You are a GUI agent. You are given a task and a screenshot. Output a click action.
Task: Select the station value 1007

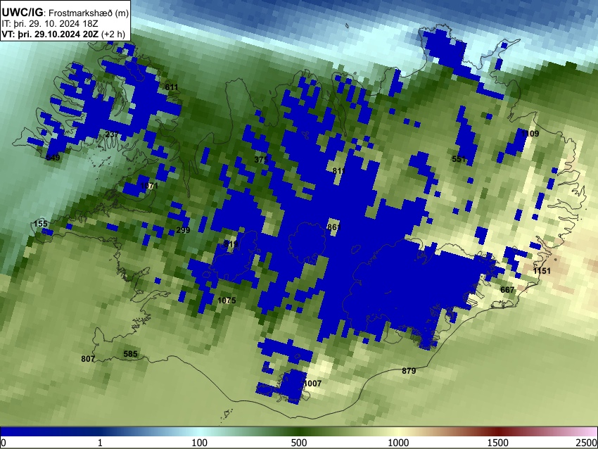tap(312, 384)
